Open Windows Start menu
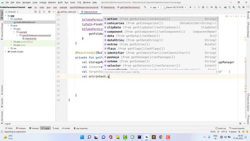Image resolution: width=250 pixels, height=141 pixels. click(x=82, y=137)
